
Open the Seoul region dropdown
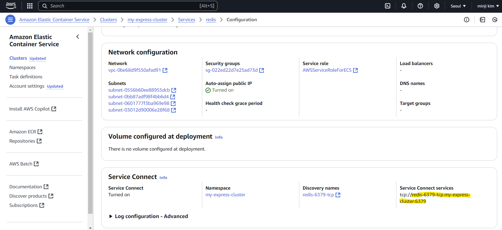point(458,6)
